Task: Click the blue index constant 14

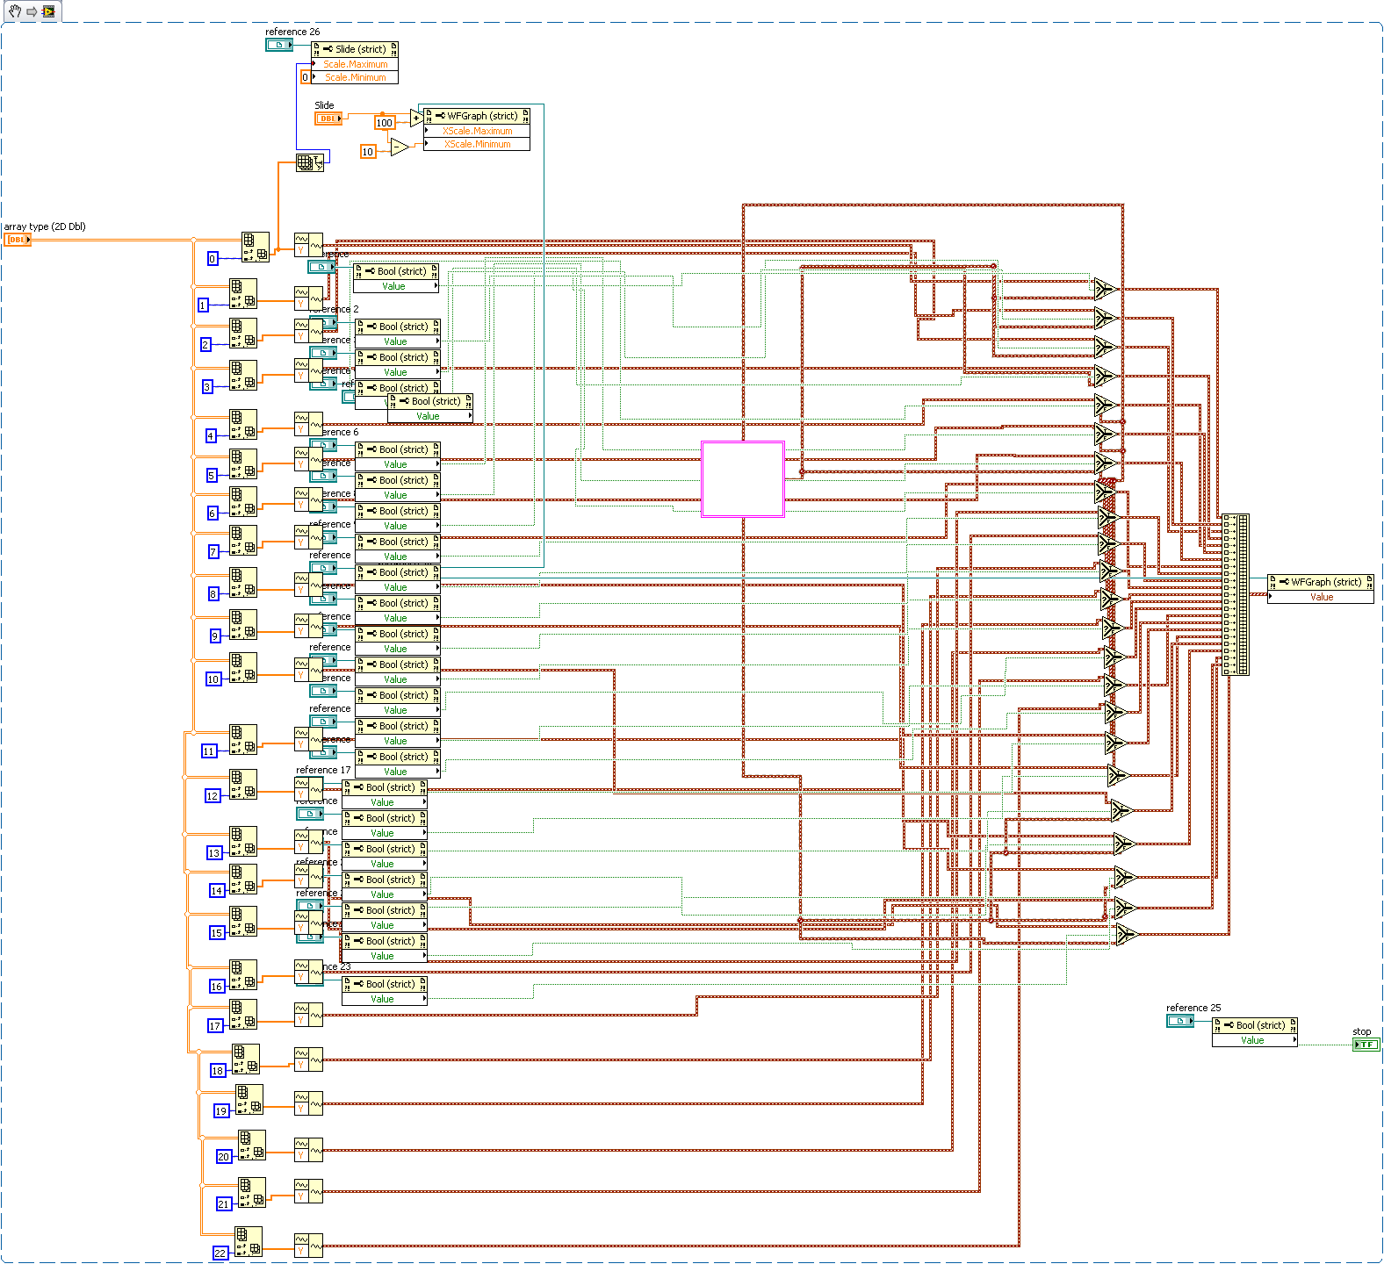Action: 217,891
